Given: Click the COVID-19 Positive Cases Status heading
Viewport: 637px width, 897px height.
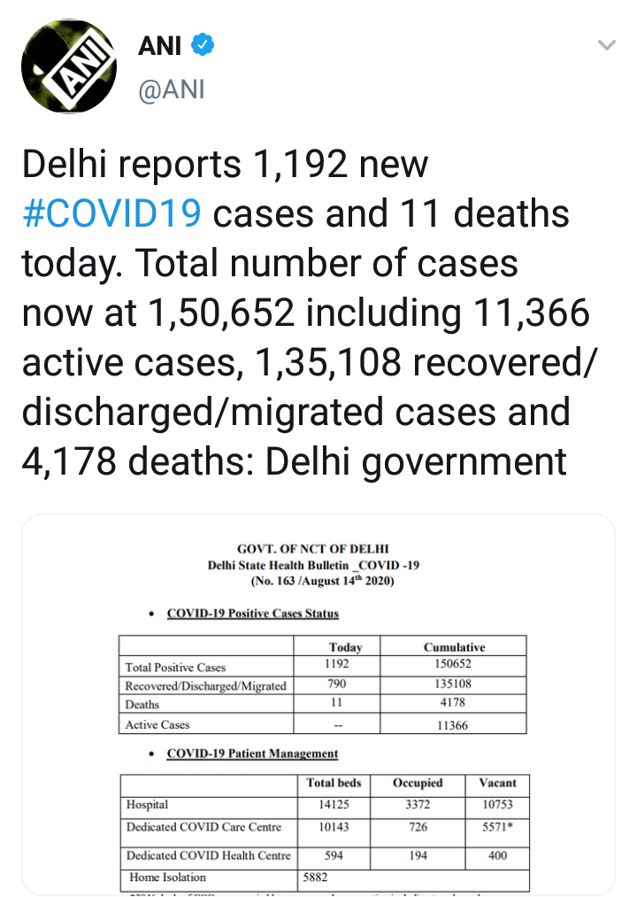Looking at the screenshot, I should [x=253, y=614].
